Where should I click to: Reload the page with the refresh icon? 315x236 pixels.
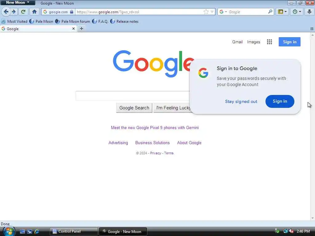pyautogui.click(x=23, y=12)
